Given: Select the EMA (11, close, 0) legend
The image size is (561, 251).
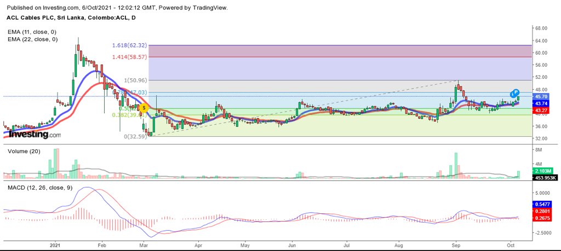Looking at the screenshot, I should point(32,32).
